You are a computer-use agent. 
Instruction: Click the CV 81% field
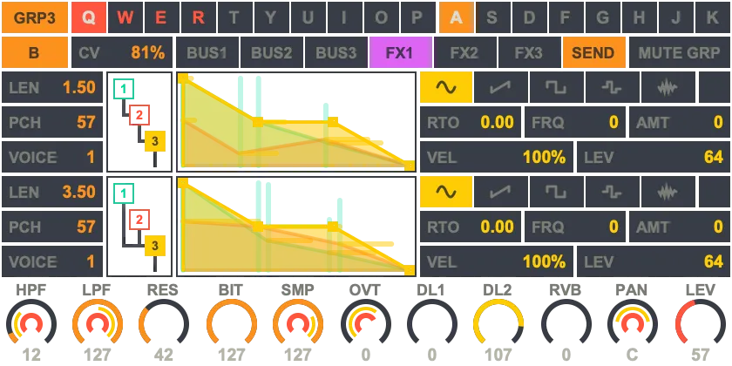click(122, 53)
